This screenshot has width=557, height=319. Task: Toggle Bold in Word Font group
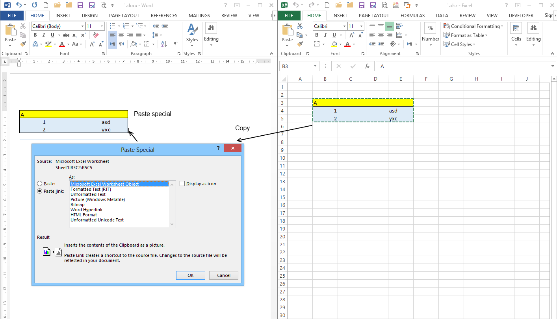tap(35, 35)
